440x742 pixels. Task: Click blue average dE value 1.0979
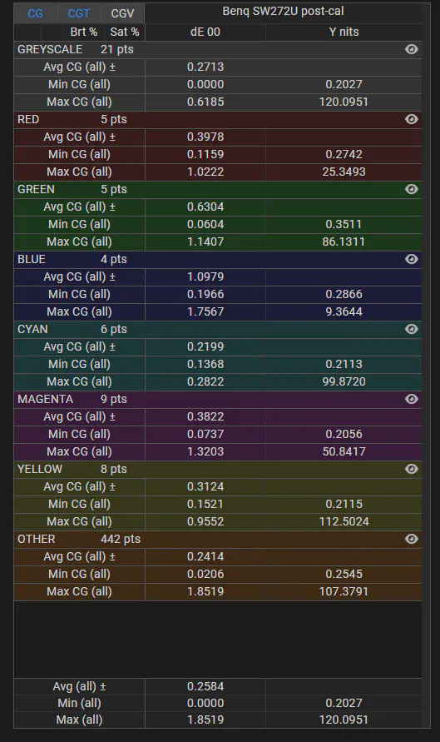(x=205, y=276)
